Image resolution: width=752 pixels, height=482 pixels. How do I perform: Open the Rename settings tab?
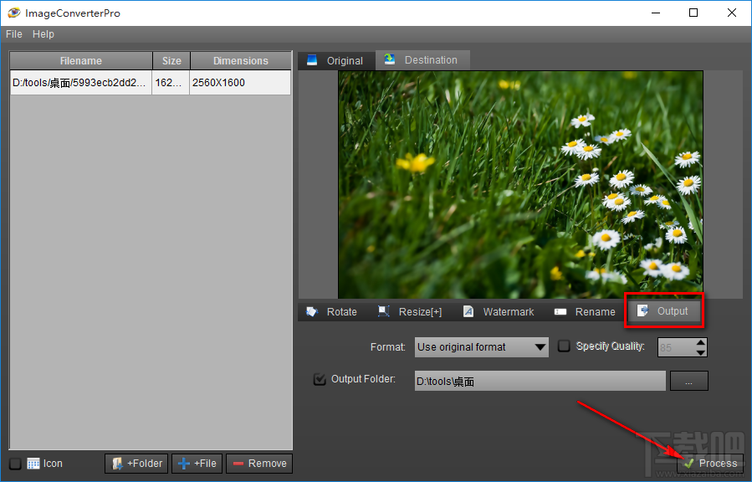tap(585, 312)
